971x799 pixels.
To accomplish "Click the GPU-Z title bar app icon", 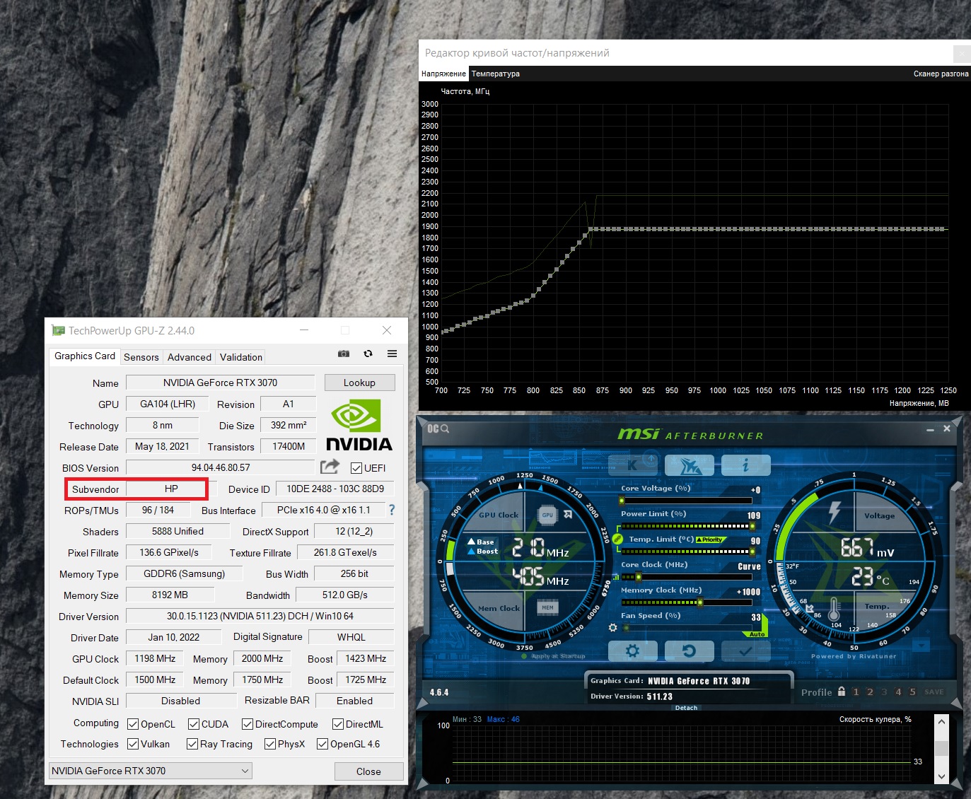I will tap(58, 330).
